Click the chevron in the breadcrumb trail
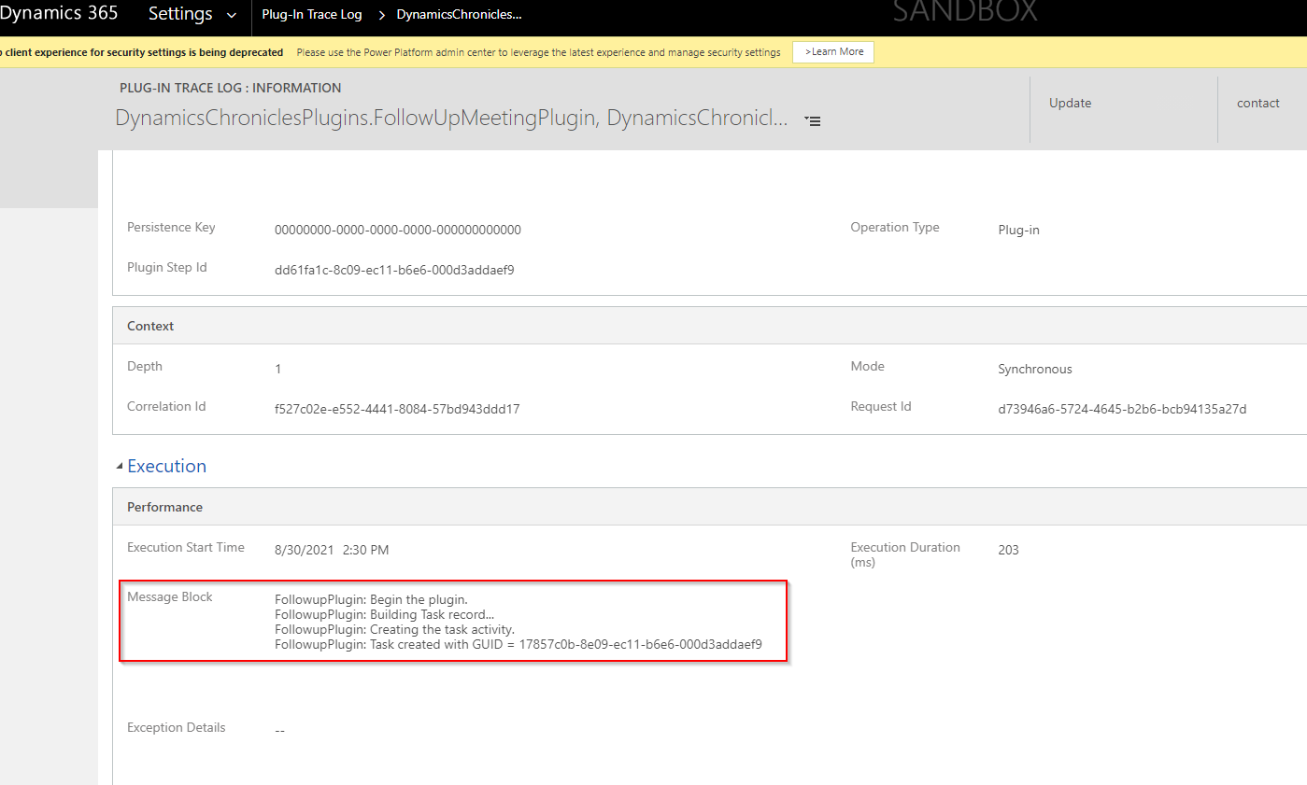The width and height of the screenshot is (1307, 785). [380, 14]
